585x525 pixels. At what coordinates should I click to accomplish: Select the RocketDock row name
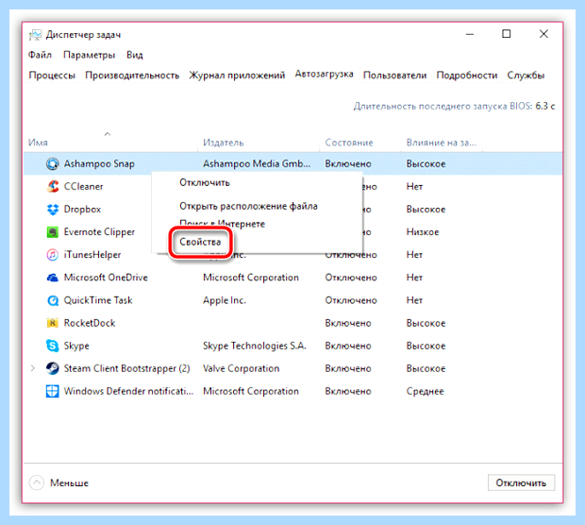pos(90,323)
